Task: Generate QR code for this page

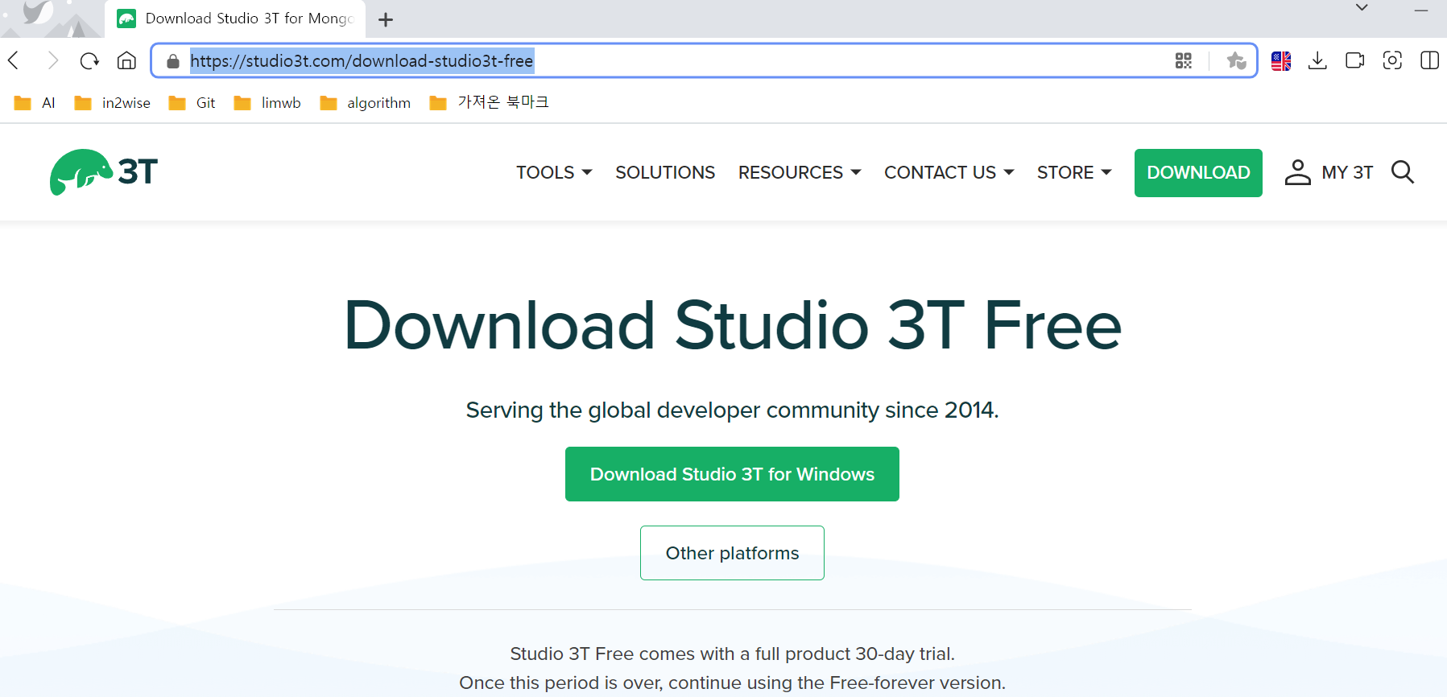Action: (x=1184, y=60)
